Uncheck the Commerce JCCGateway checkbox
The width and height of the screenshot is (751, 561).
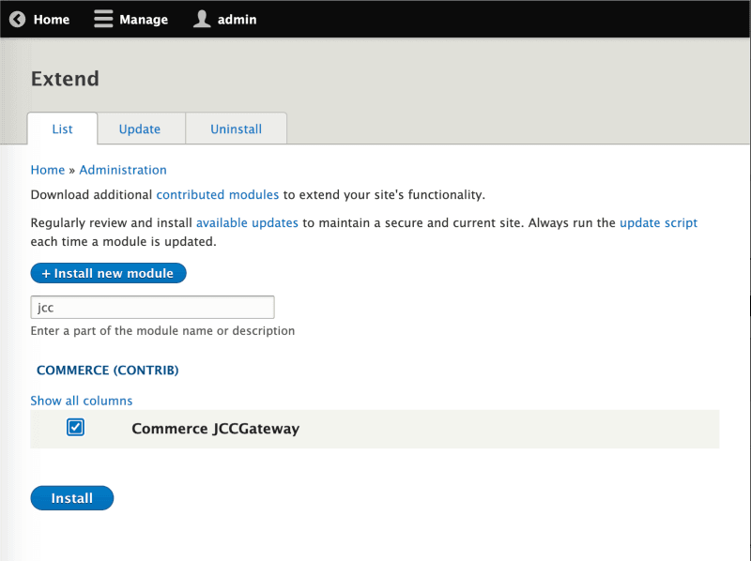point(76,428)
